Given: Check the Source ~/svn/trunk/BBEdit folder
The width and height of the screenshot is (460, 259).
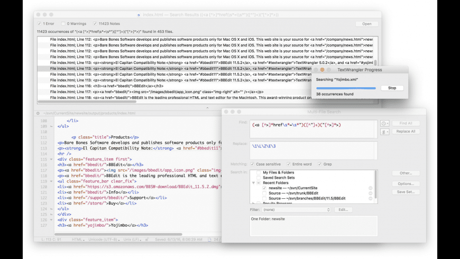Looking at the screenshot, I should point(264,193).
